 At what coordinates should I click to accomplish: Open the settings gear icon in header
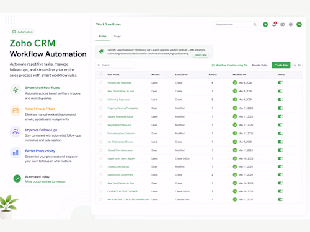[x=291, y=24]
